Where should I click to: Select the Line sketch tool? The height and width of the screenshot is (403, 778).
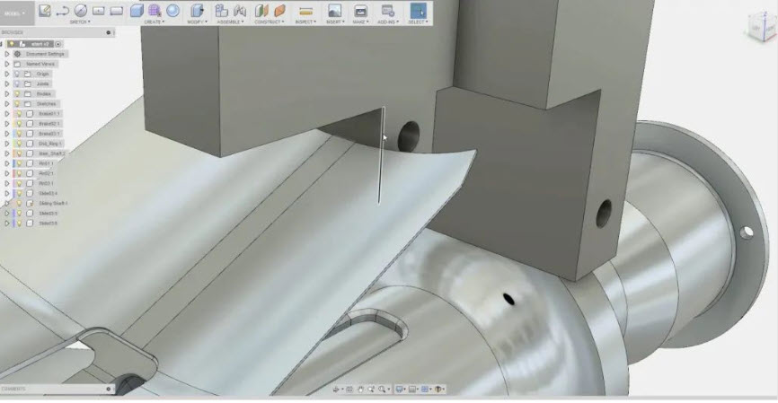point(63,11)
